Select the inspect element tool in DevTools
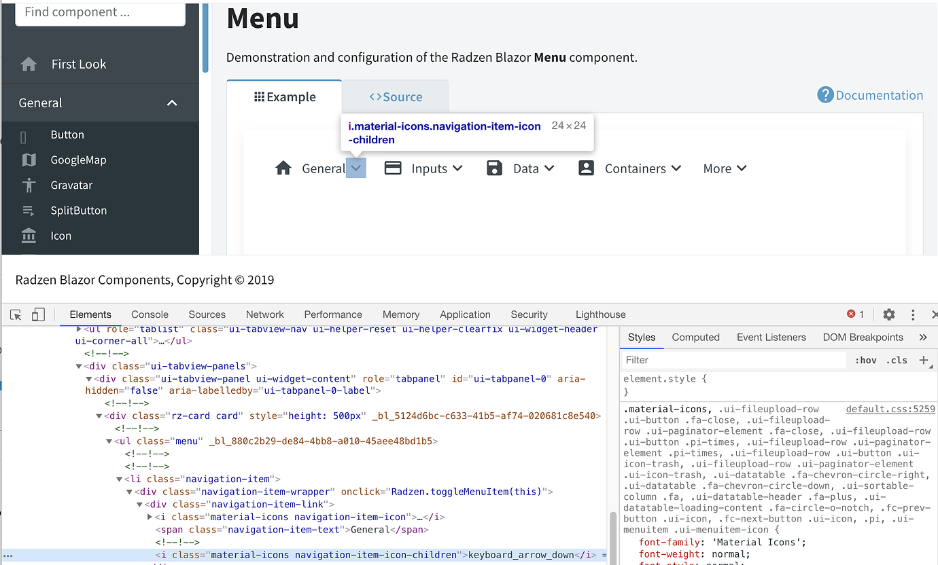Viewport: 938px width, 565px height. tap(15, 314)
